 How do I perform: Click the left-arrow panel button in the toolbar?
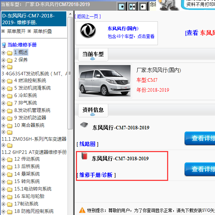143,6
